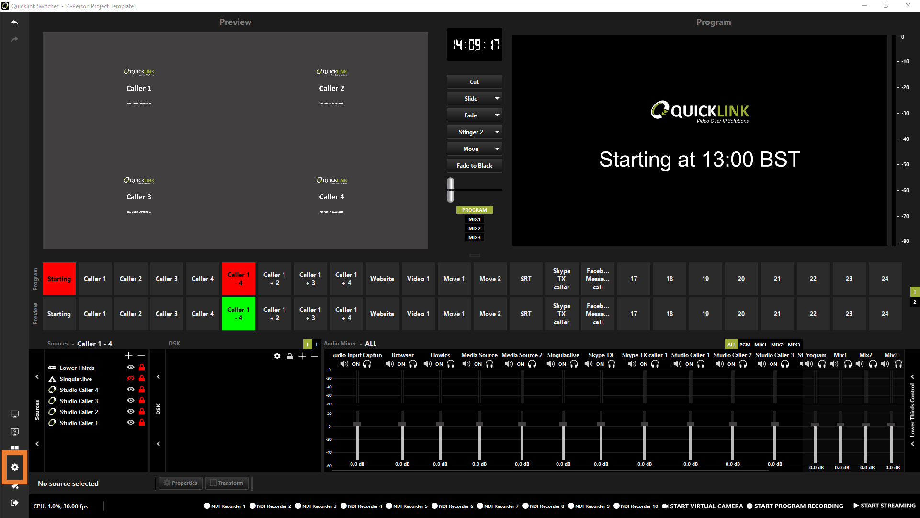Mute the Browser audio channel speaker
The height and width of the screenshot is (518, 920).
pyautogui.click(x=390, y=364)
